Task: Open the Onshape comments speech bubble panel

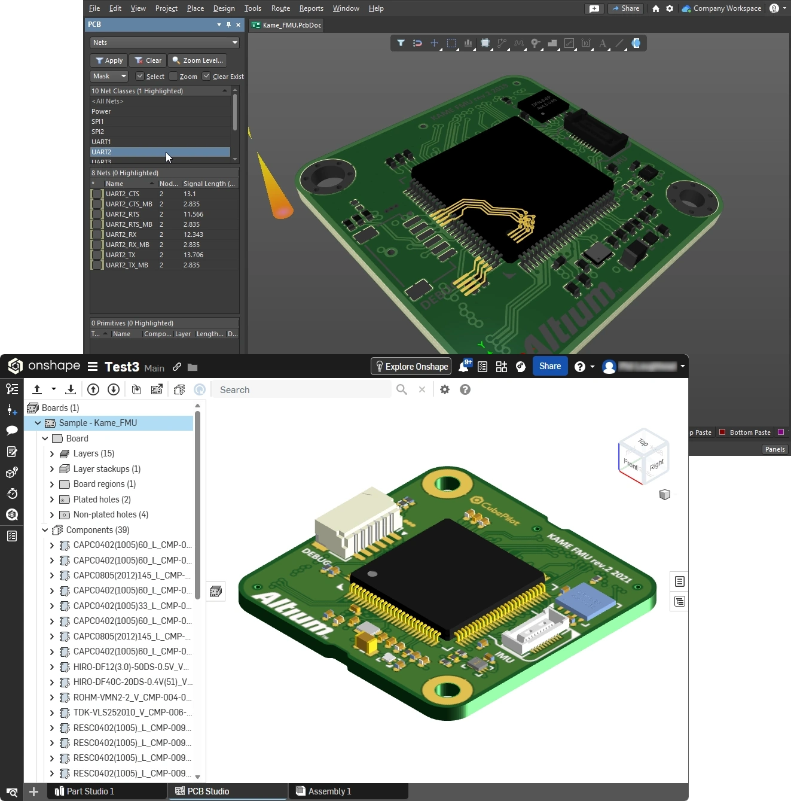Action: (12, 430)
